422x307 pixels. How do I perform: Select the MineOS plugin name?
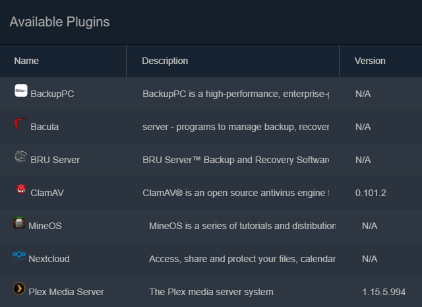(45, 226)
